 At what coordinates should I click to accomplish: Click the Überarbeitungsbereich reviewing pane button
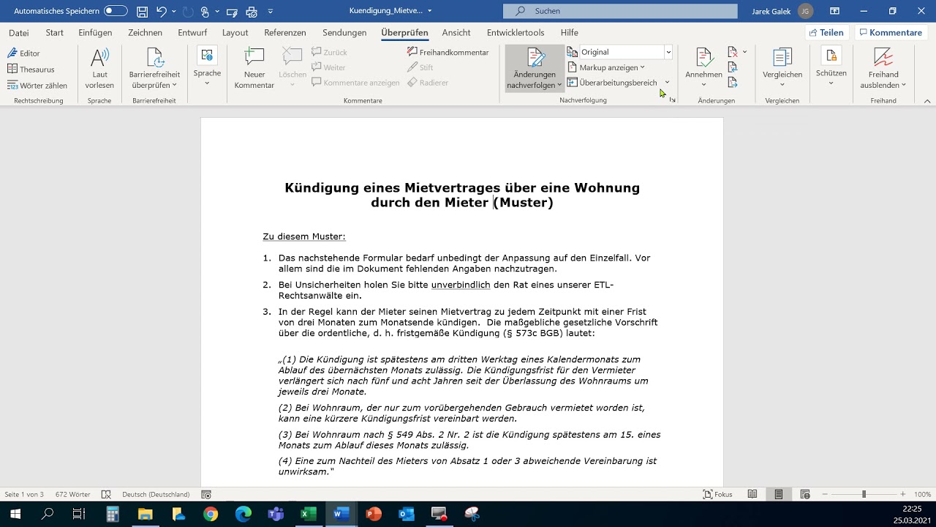click(612, 83)
